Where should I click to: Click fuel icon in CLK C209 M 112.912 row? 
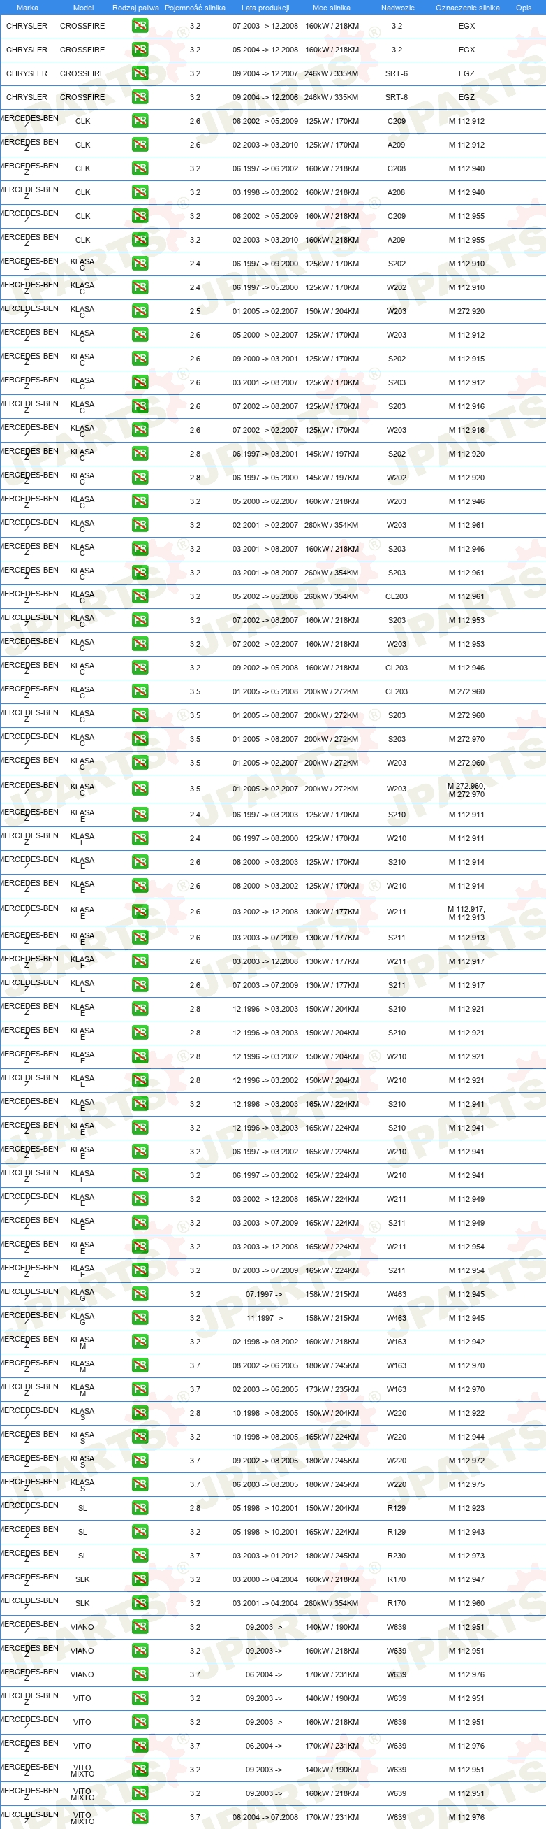[140, 122]
